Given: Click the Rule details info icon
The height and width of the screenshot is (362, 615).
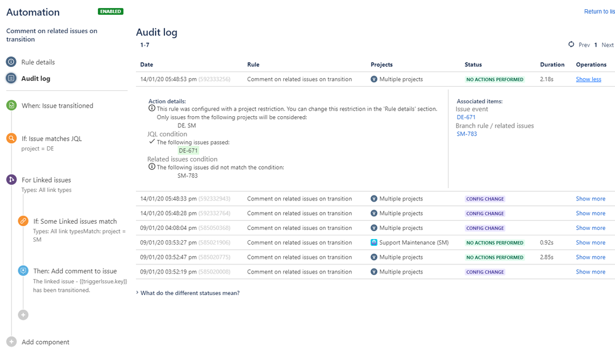Looking at the screenshot, I should coord(11,62).
